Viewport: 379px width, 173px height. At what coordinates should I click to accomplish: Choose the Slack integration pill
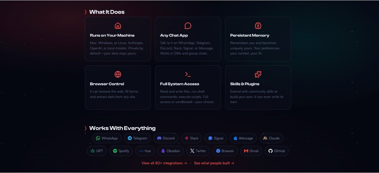pos(191,138)
